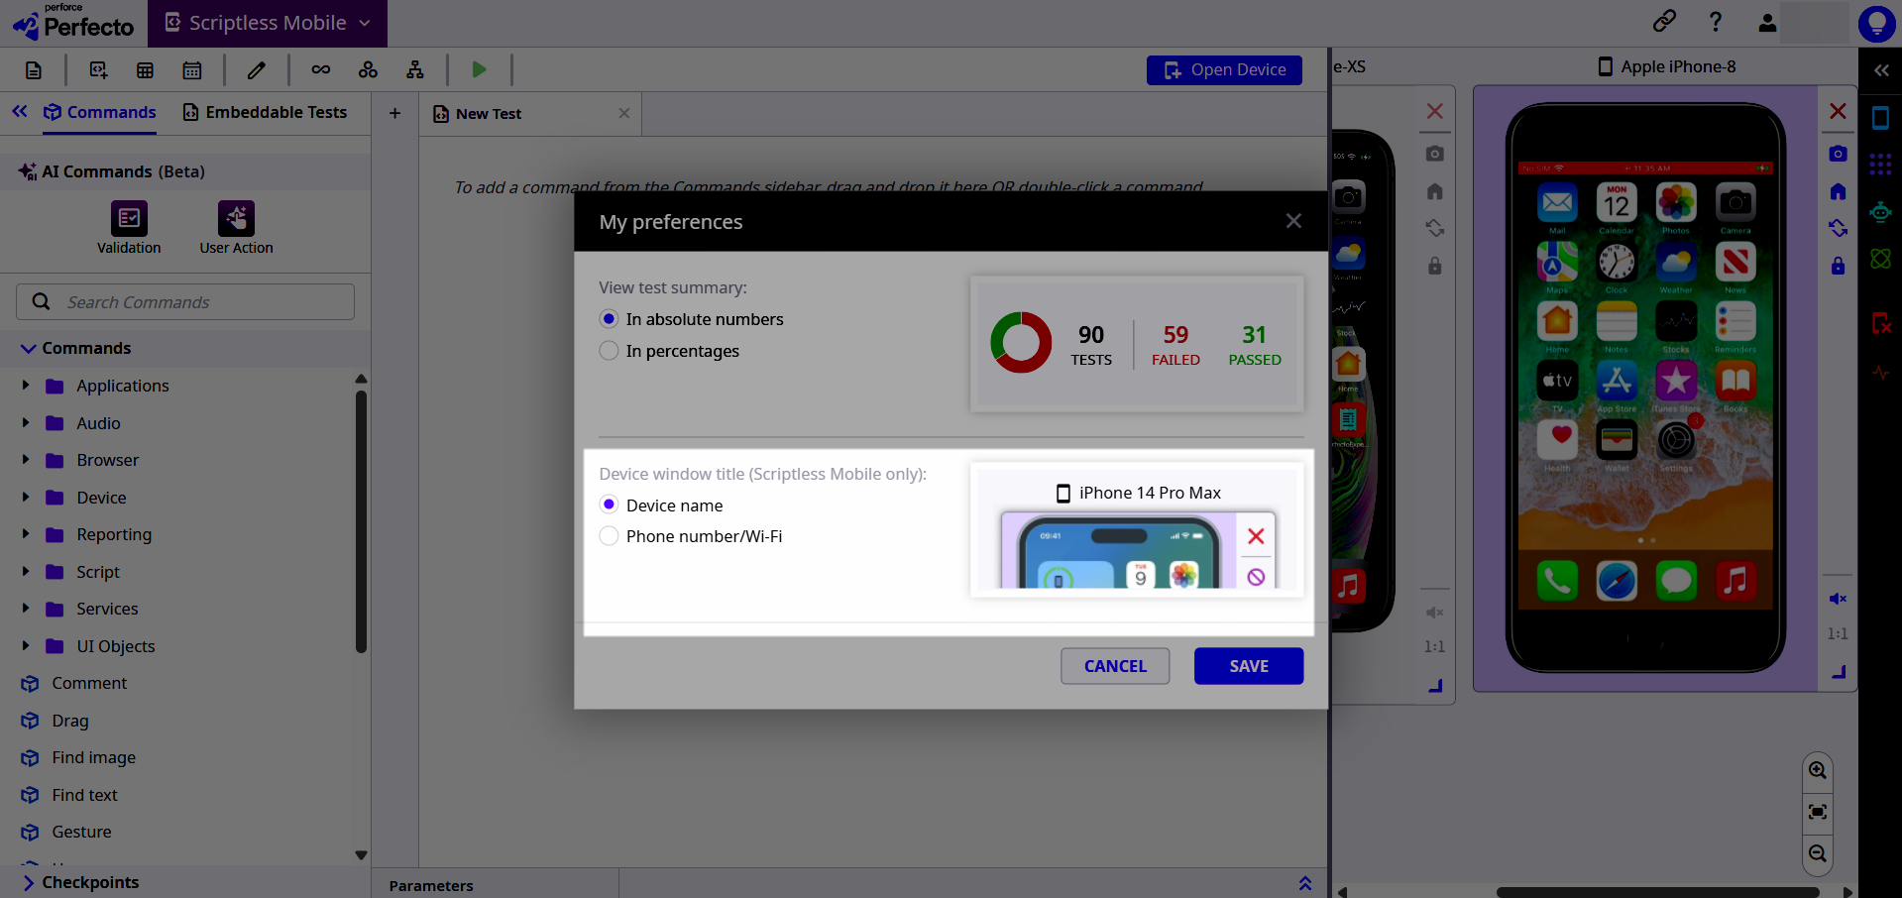The image size is (1902, 898).
Task: Click the commands list vertical scrollbar
Action: (361, 521)
